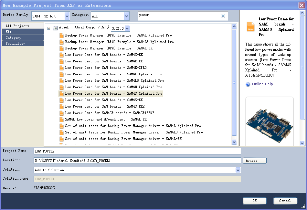Viewport: 307px width, 210px height.
Task: Click the project list scrollbar up arrow
Action: coord(234,26)
